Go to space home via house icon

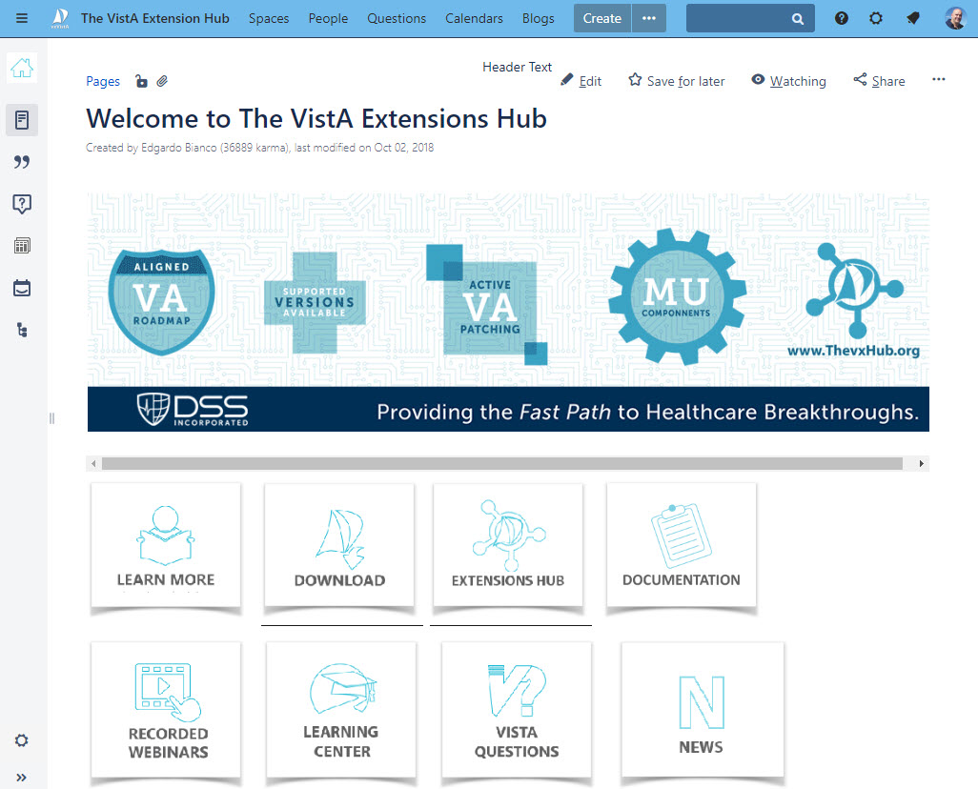click(x=22, y=68)
